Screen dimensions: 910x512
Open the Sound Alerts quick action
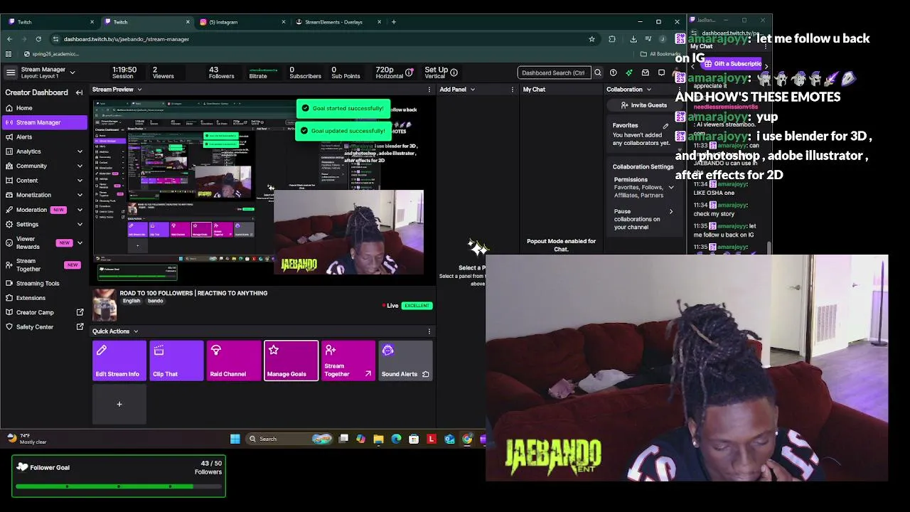(x=406, y=361)
